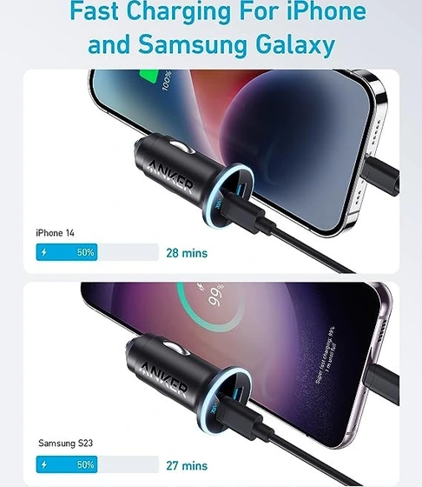Click the "and Samsung Galaxy" heading line
This screenshot has width=422, height=487.
(x=212, y=44)
